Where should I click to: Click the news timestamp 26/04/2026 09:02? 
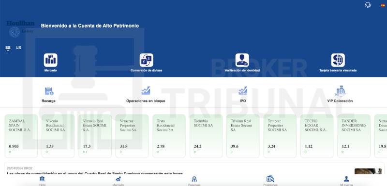[x=19, y=168]
